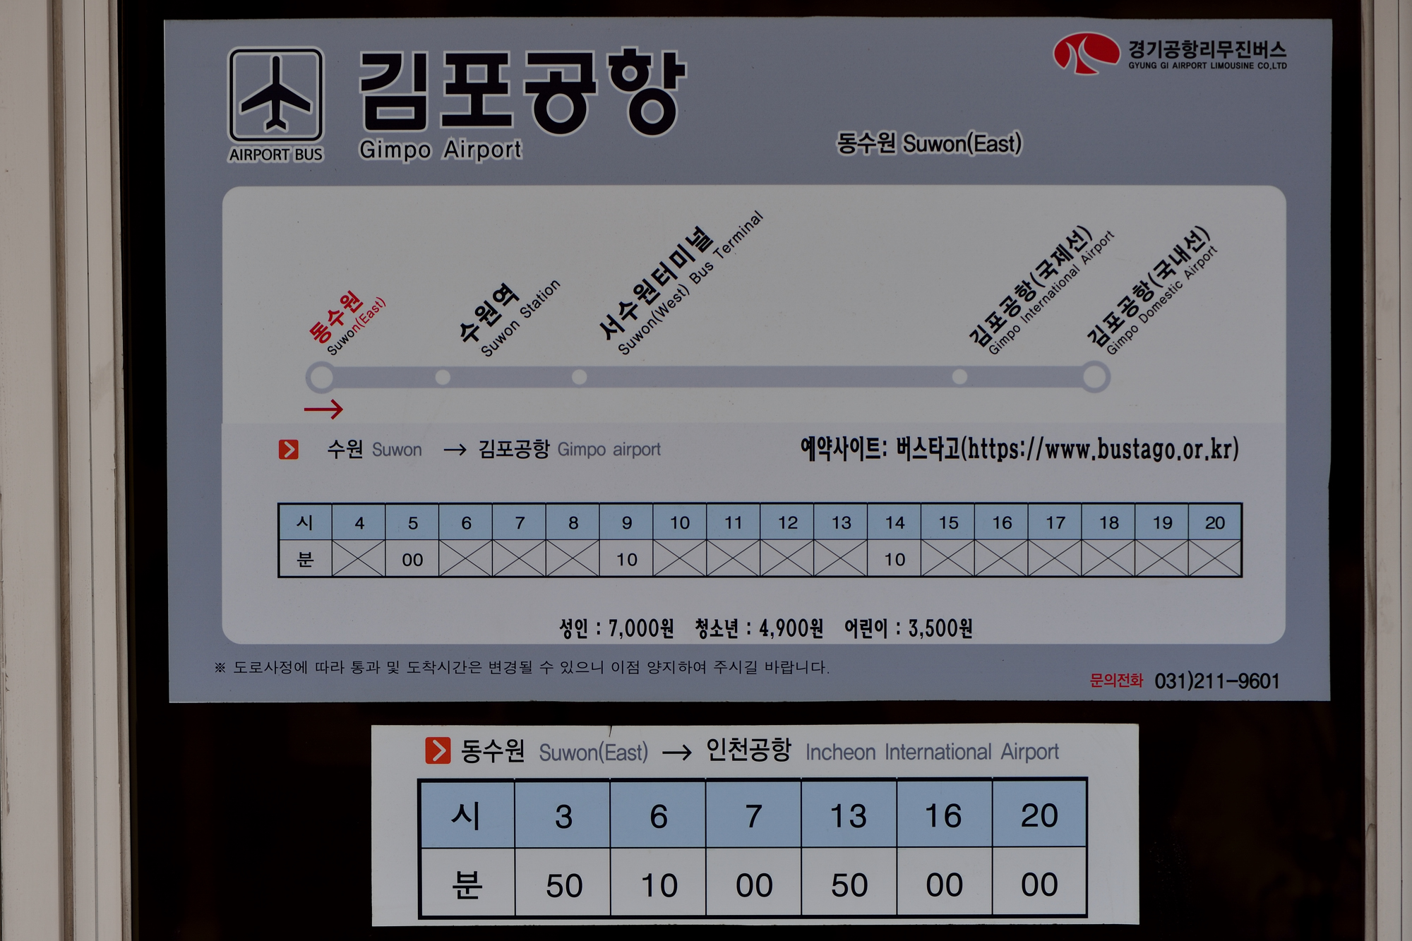
Task: Click red chevron icon beside 수원 Suwon
Action: pyautogui.click(x=288, y=450)
